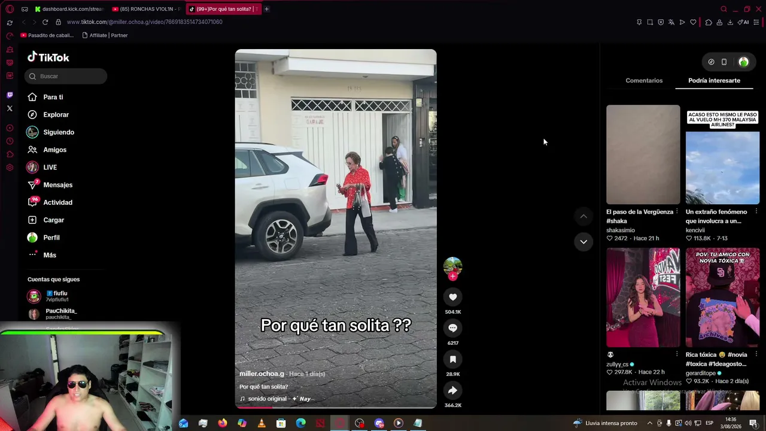
Task: Open Microsoft Store from the taskbar
Action: coord(281,423)
